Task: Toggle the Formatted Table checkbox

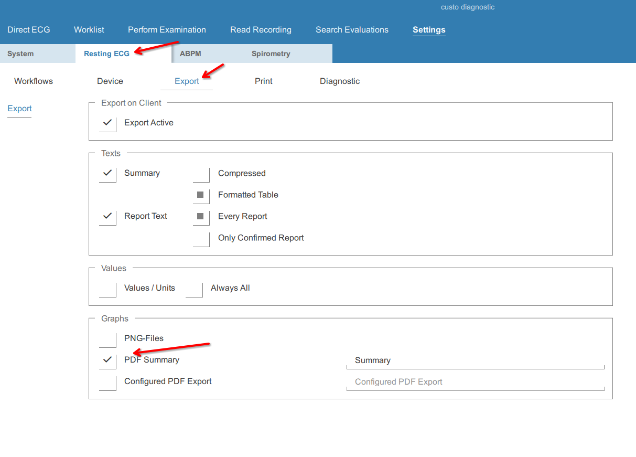Action: pyautogui.click(x=201, y=195)
